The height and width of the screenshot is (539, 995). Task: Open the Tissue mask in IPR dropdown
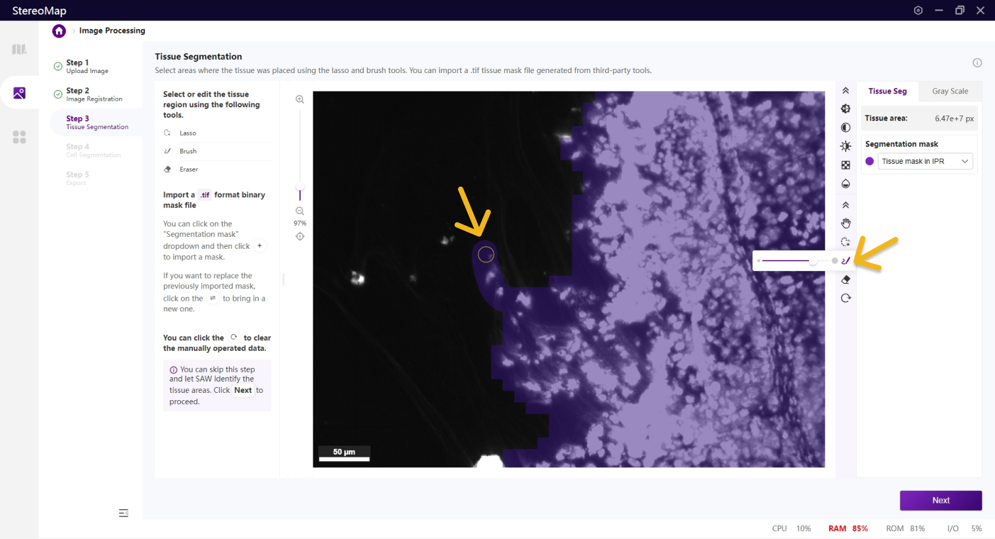925,161
